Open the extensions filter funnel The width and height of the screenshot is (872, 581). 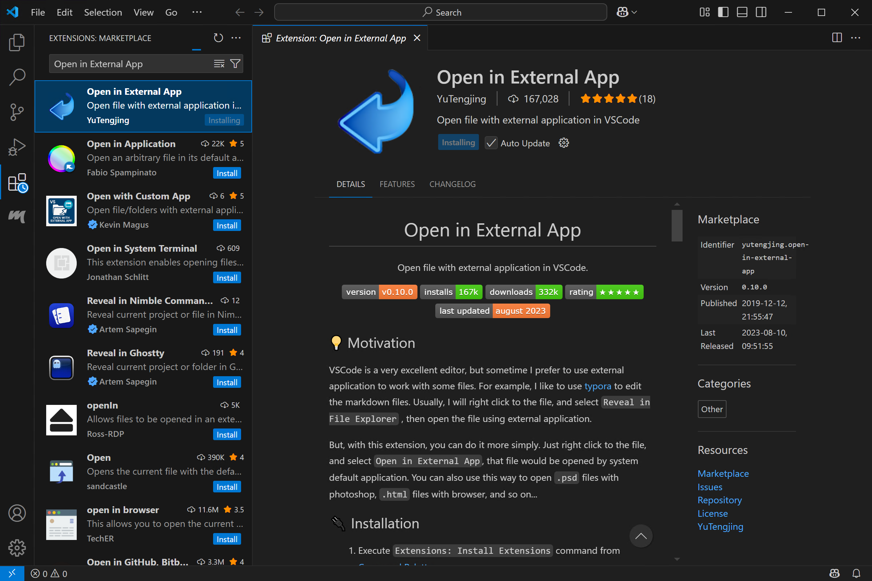[235, 64]
